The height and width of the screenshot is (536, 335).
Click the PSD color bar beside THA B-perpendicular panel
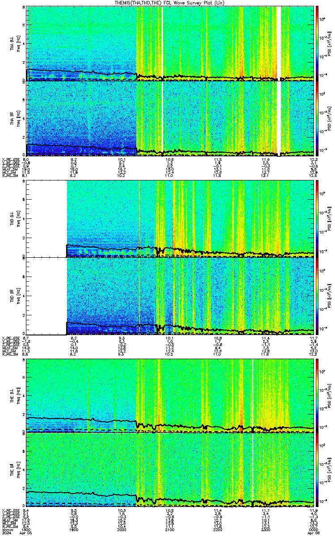[x=317, y=43]
